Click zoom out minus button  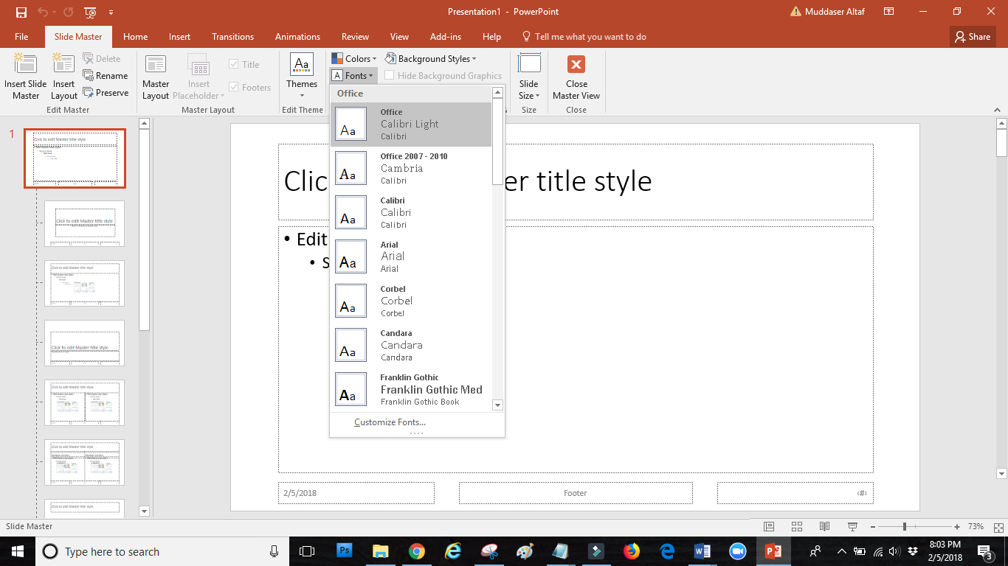pyautogui.click(x=874, y=527)
